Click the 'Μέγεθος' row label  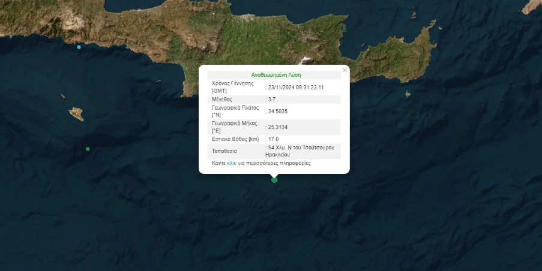coord(222,99)
